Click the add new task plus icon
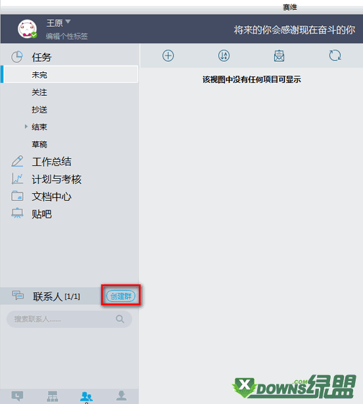The image size is (363, 404). pos(168,56)
